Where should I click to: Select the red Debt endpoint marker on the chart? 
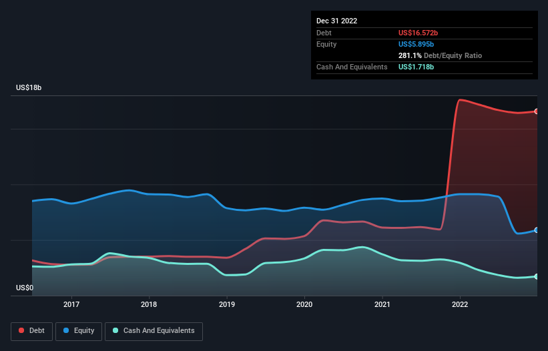[537, 111]
